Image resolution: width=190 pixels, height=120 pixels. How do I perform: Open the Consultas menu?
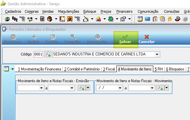(172, 11)
